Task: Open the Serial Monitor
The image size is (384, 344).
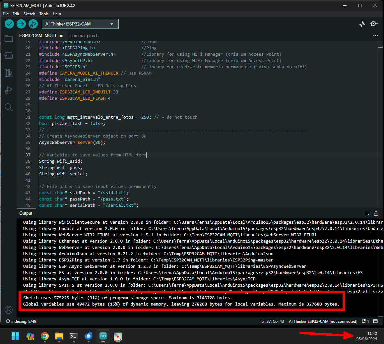Action: pos(374,24)
